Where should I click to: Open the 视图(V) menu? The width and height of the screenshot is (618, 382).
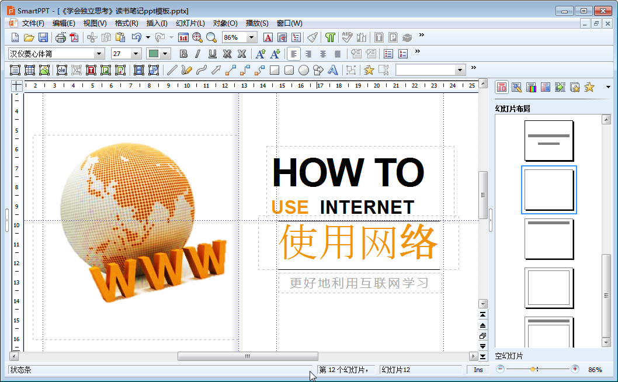point(95,23)
